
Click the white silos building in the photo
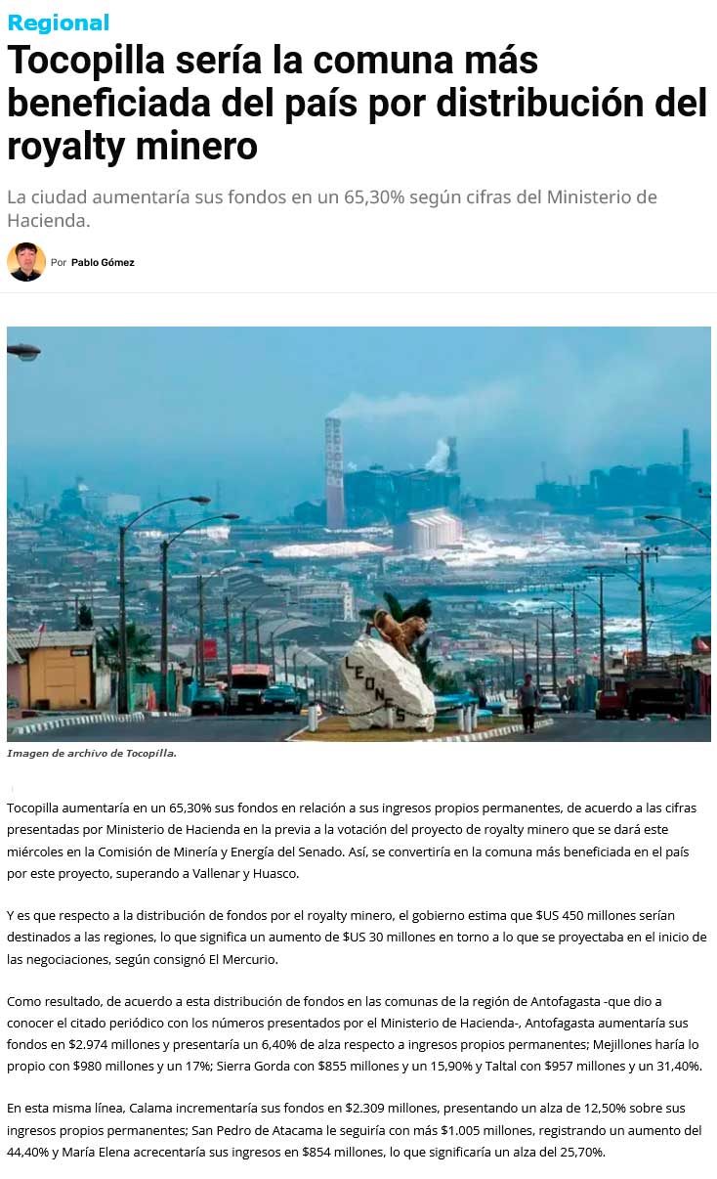tap(427, 530)
